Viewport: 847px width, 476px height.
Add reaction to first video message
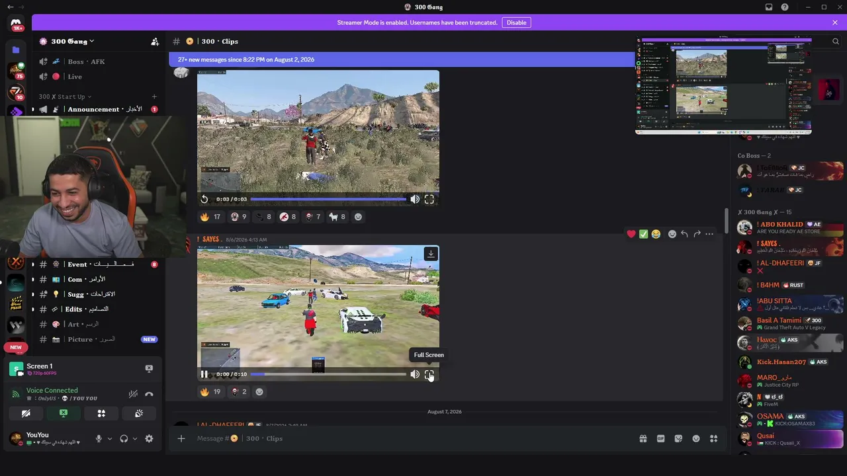point(358,217)
